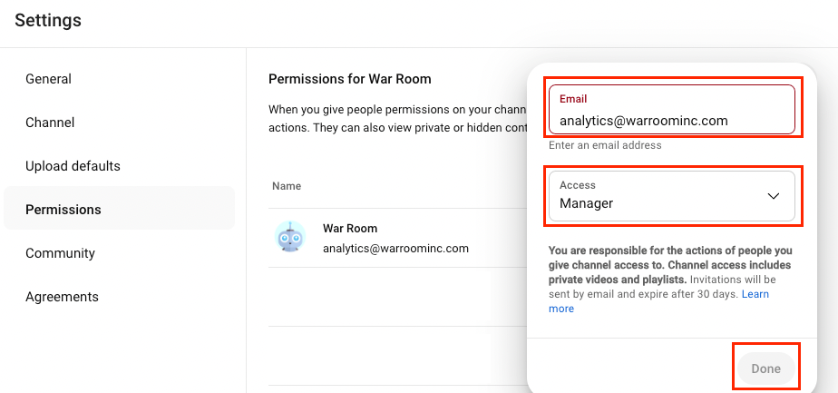Focus the Email input field
This screenshot has width=838, height=393.
tap(671, 119)
